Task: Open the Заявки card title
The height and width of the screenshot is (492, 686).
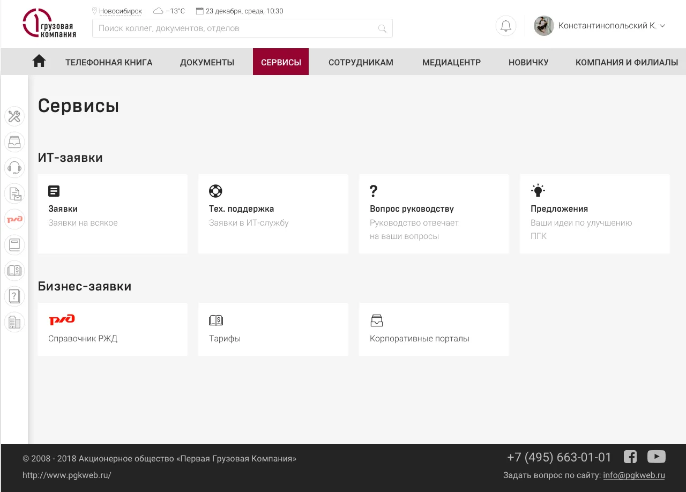Action: click(x=63, y=209)
